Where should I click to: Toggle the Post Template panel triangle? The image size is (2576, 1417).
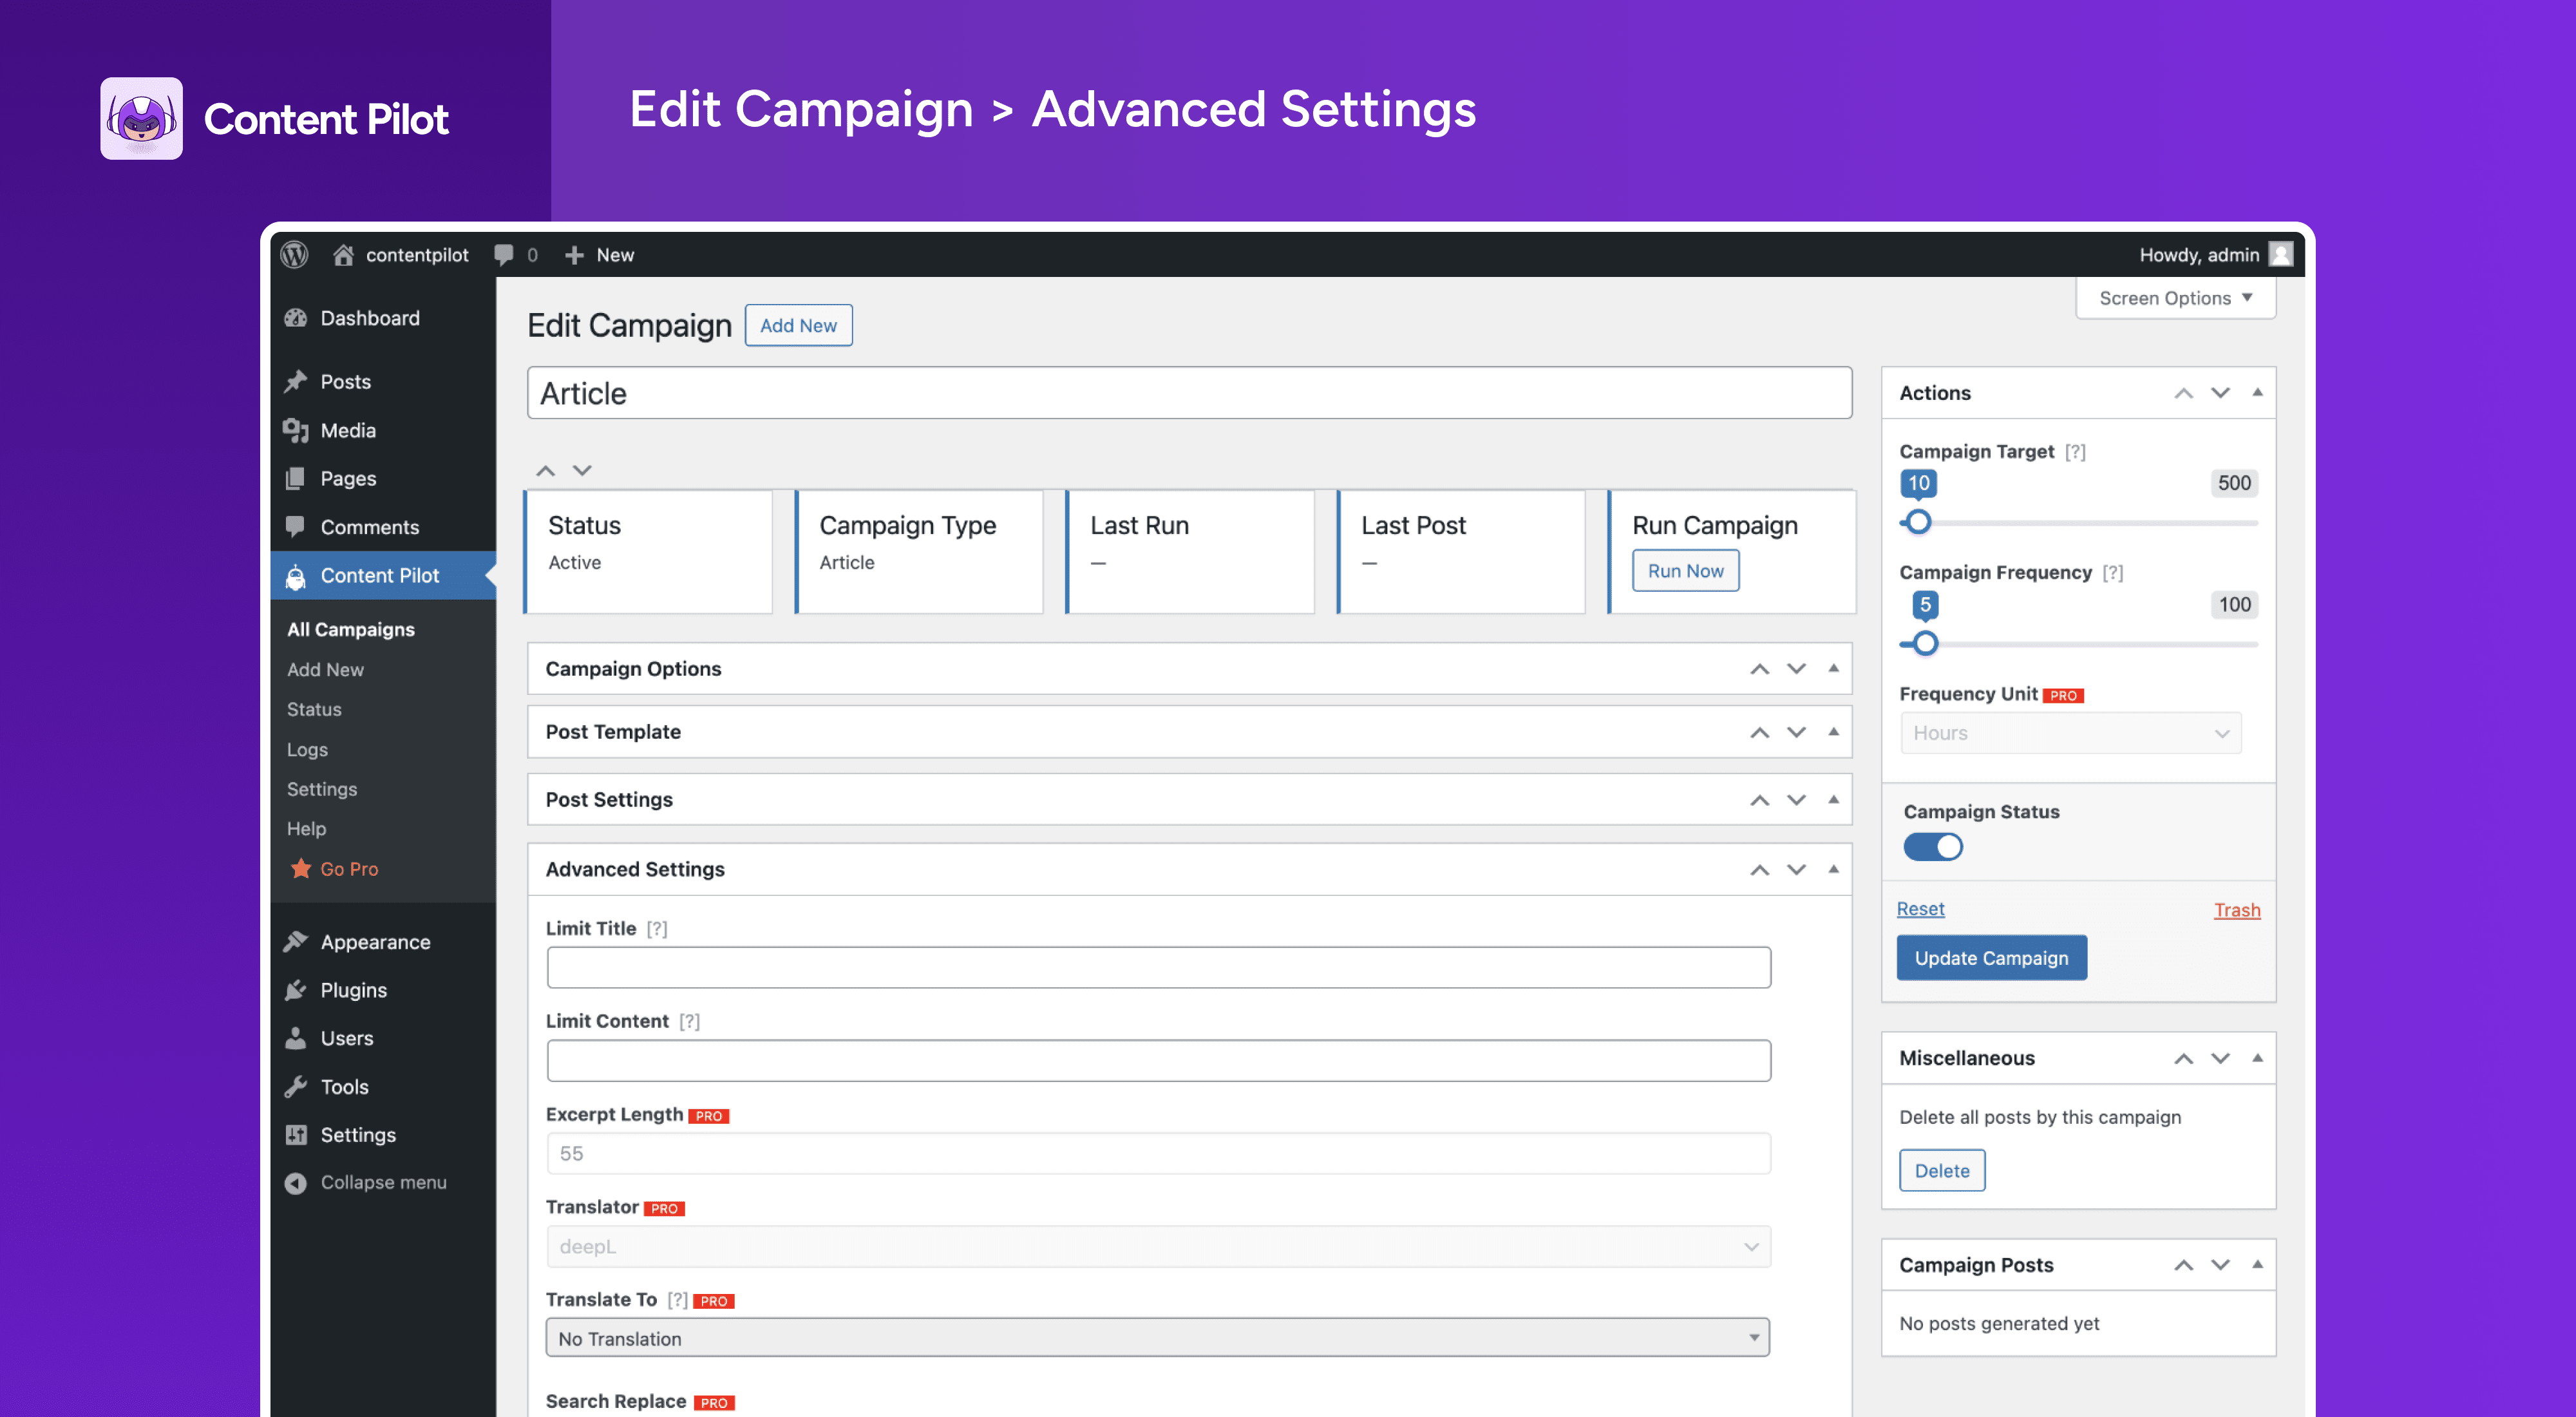pyautogui.click(x=1833, y=732)
